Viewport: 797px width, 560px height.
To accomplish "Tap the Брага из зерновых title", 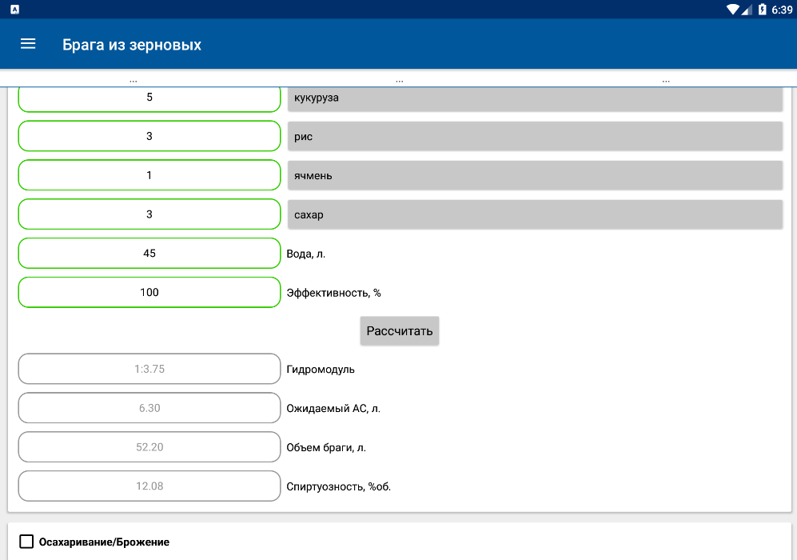I will 132,45.
